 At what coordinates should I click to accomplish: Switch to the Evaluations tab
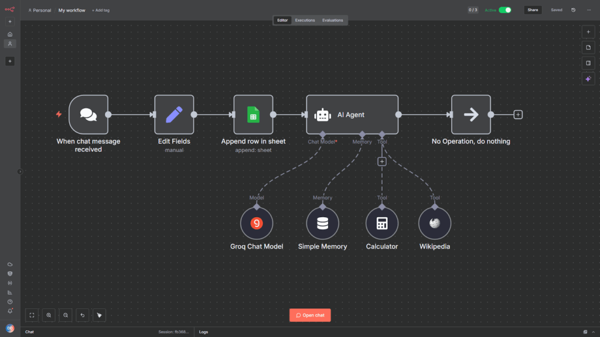[332, 20]
